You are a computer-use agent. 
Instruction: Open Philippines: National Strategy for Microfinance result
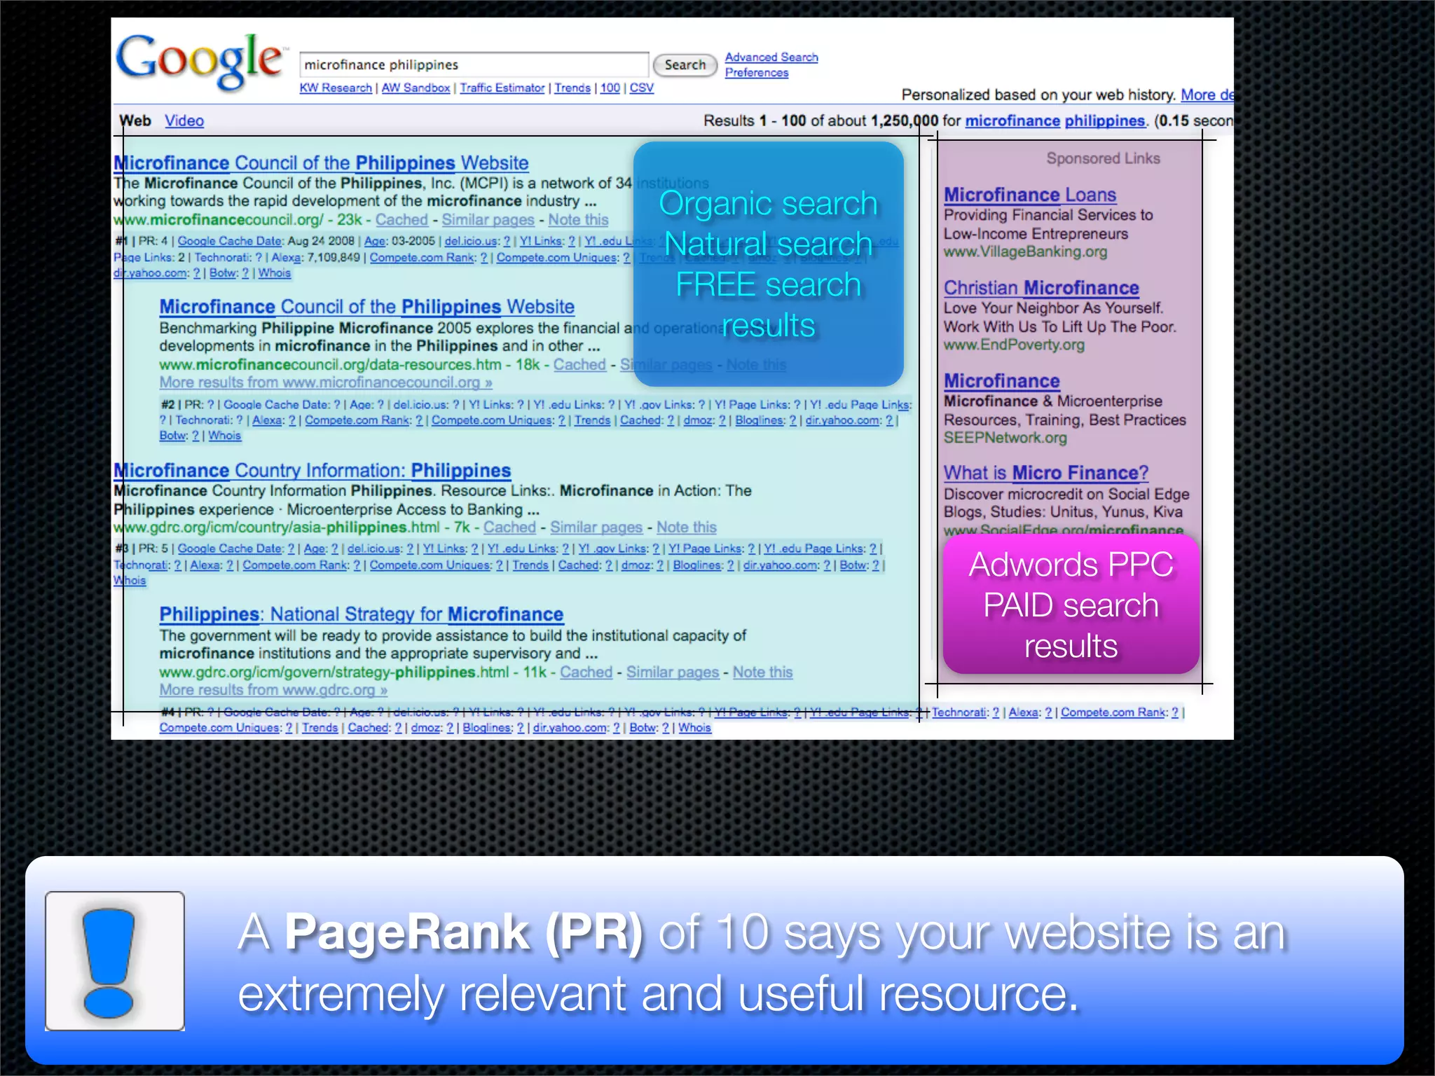[361, 614]
